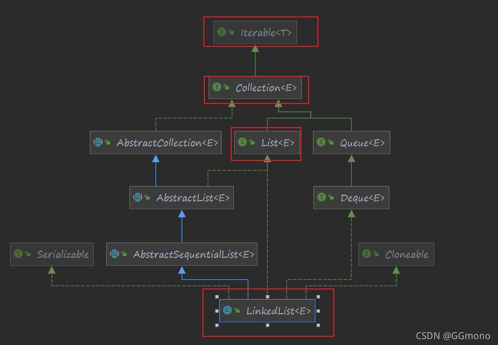
Task: Click the class icon on AbstractList<E>
Action: click(x=139, y=198)
